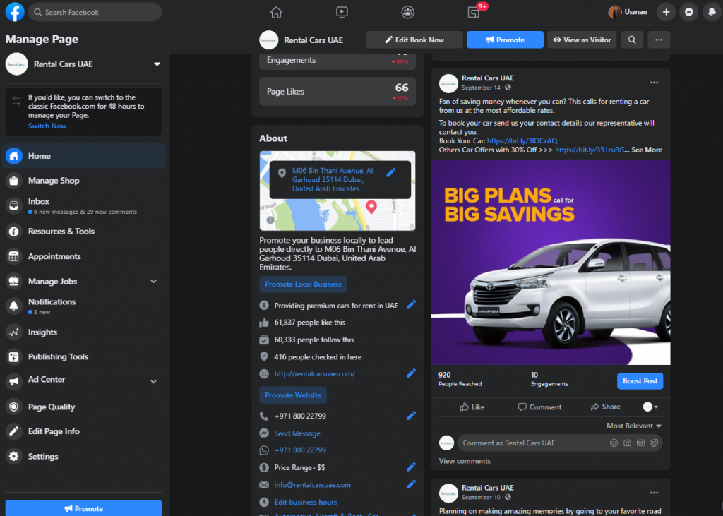Click the Send Message link
The width and height of the screenshot is (723, 516).
297,433
